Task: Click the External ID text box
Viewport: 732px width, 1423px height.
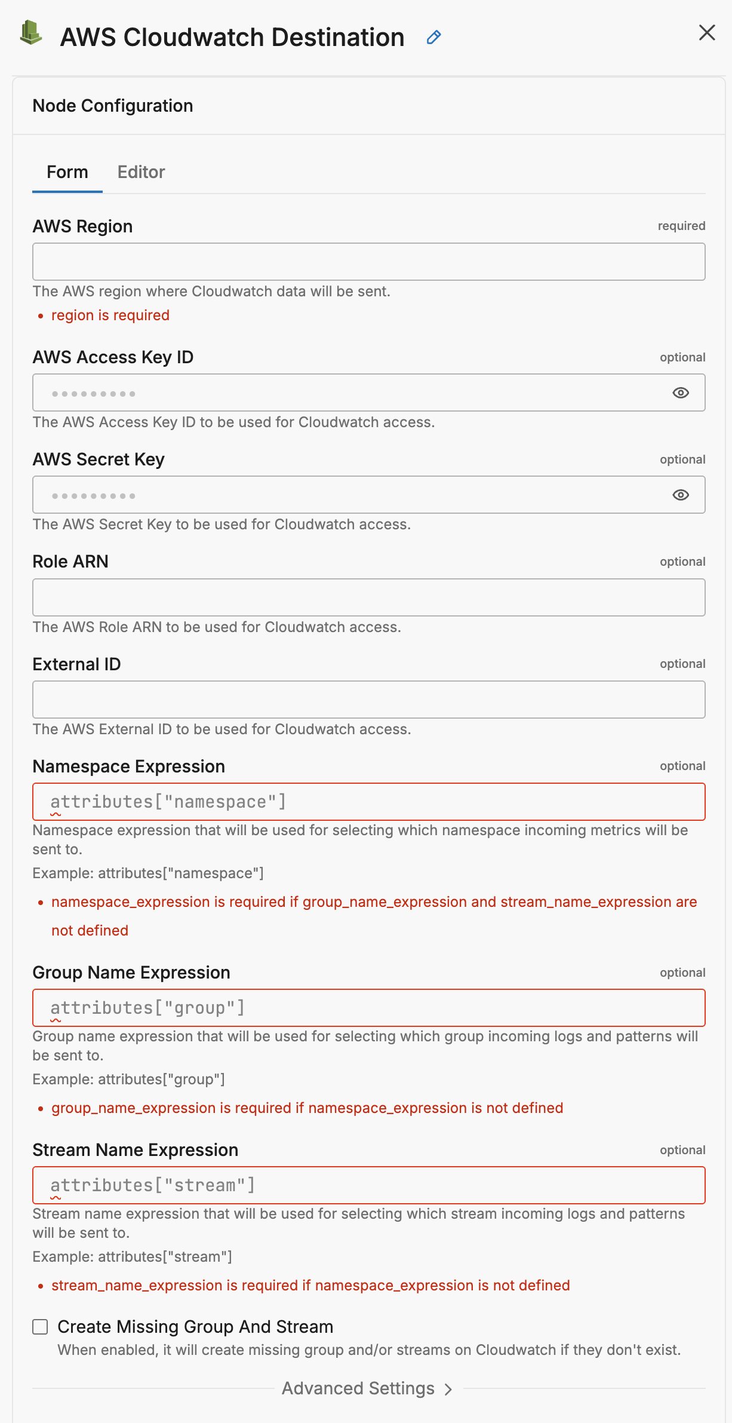Action: coord(368,700)
